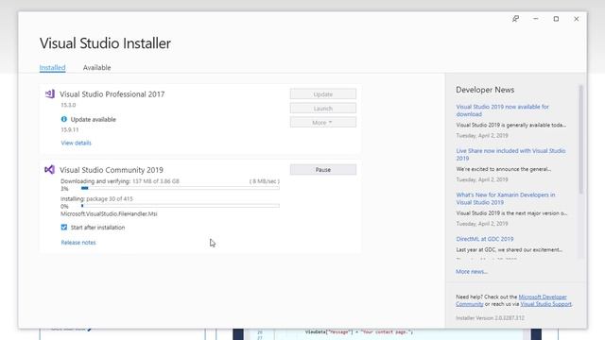Image resolution: width=605 pixels, height=340 pixels.
Task: Click the Update available label
Action: point(93,119)
